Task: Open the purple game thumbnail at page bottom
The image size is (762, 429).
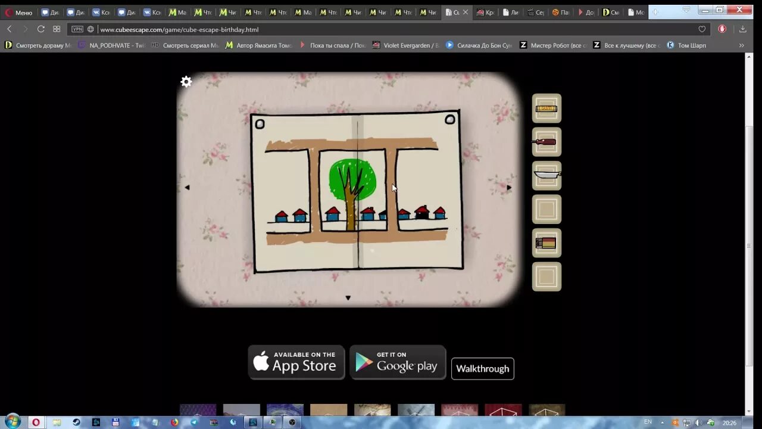Action: point(198,410)
